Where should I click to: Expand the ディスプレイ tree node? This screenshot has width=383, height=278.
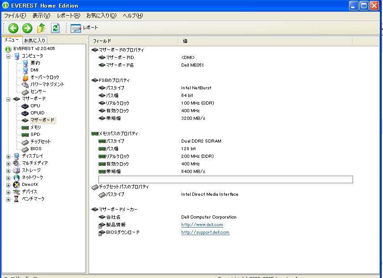(x=9, y=156)
